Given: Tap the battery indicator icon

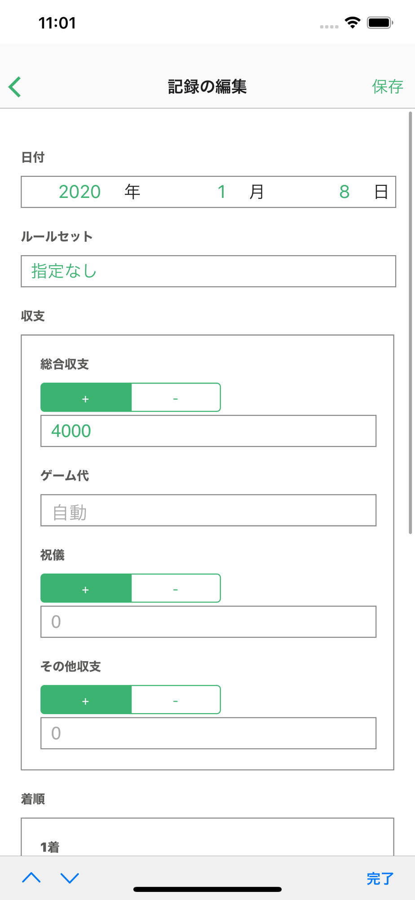Looking at the screenshot, I should (x=380, y=22).
